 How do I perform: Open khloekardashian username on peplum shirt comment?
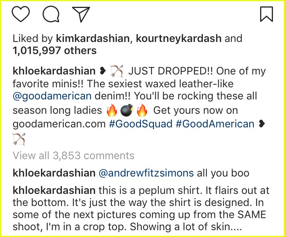(x=54, y=191)
